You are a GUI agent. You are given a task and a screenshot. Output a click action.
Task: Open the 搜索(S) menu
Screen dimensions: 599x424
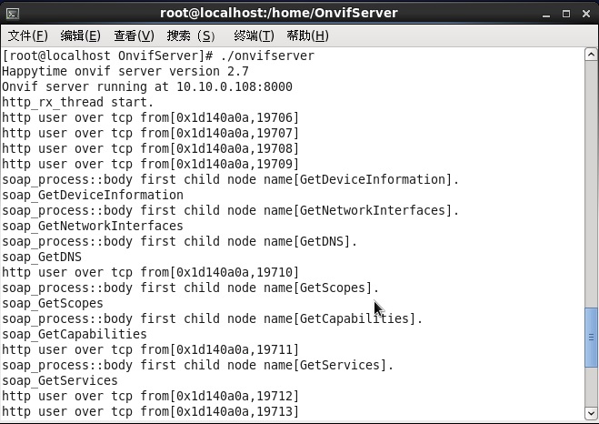tap(191, 35)
